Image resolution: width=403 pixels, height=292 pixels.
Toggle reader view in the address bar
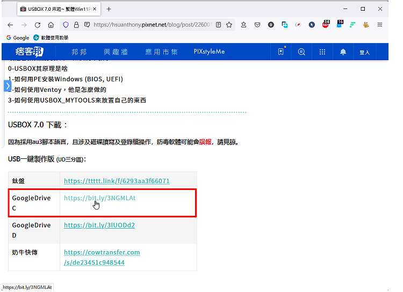(219, 25)
